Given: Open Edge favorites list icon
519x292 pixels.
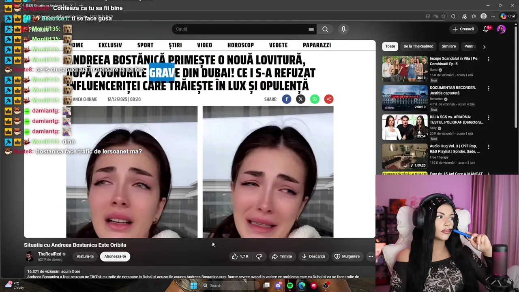Looking at the screenshot, I should pos(474,16).
